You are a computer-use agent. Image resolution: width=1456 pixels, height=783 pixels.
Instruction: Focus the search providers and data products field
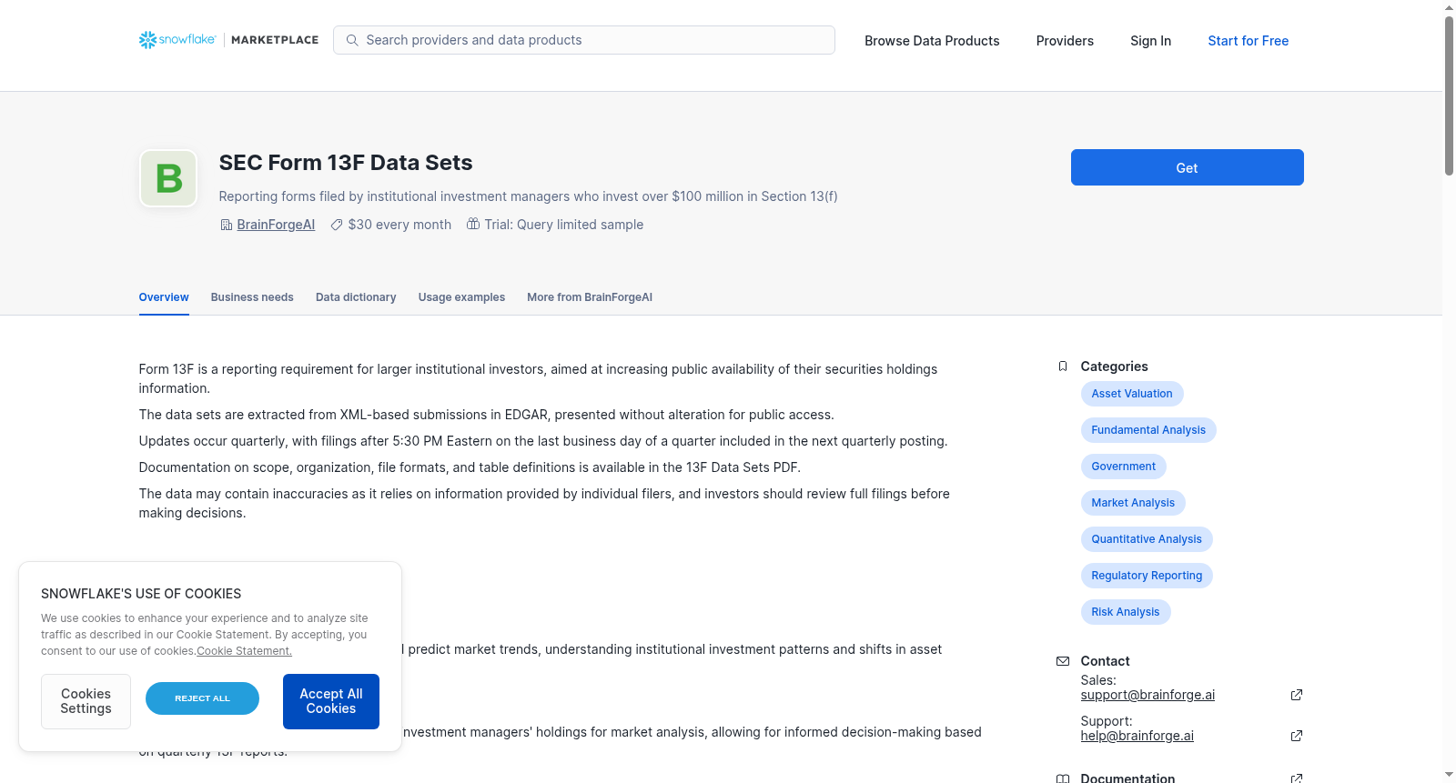pyautogui.click(x=584, y=40)
